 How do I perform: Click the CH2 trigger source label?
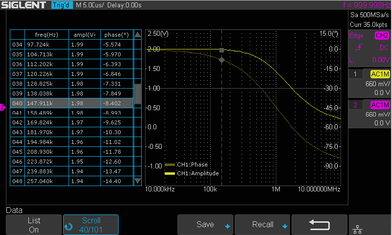pyautogui.click(x=382, y=35)
